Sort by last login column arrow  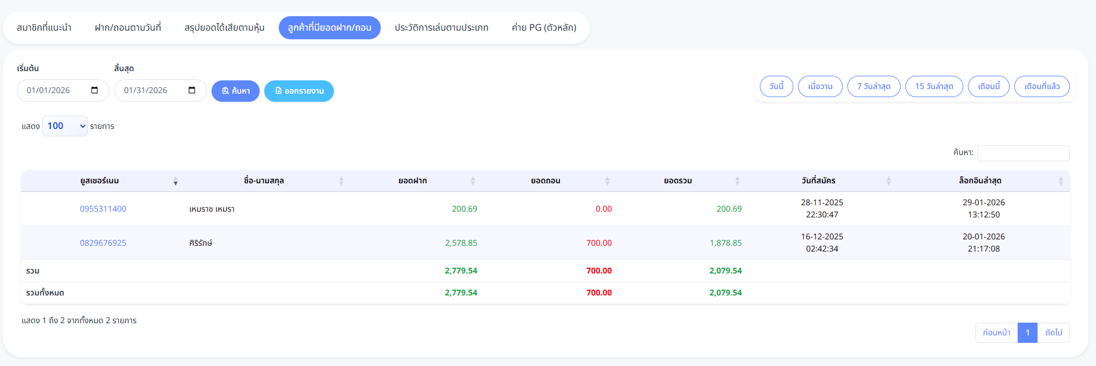pos(1060,181)
